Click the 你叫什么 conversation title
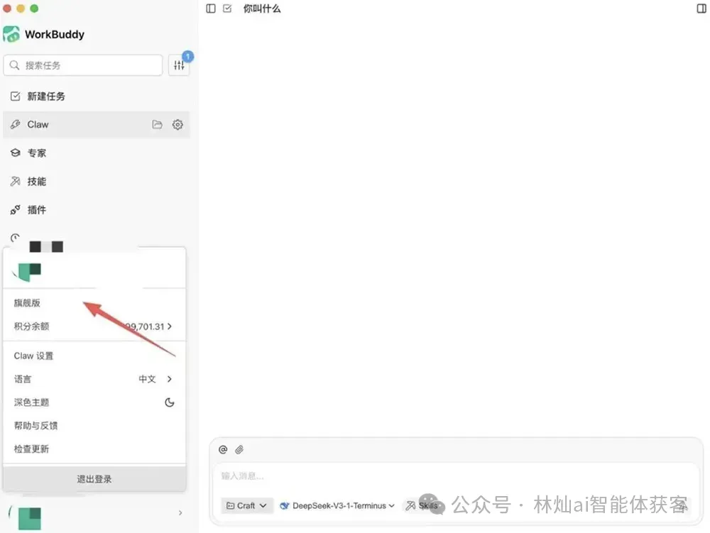The width and height of the screenshot is (710, 533). tap(262, 9)
